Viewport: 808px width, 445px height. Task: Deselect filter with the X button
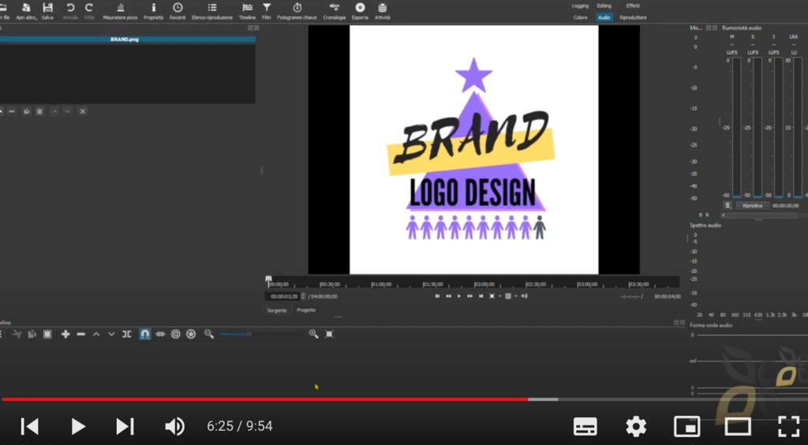point(82,111)
